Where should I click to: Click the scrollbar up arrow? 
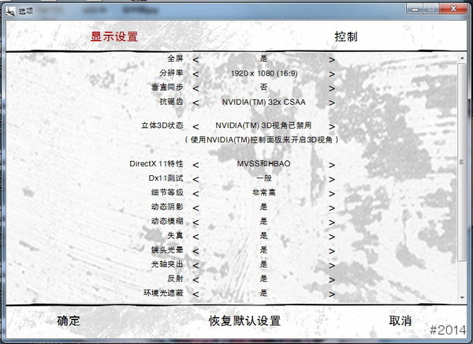(x=462, y=58)
